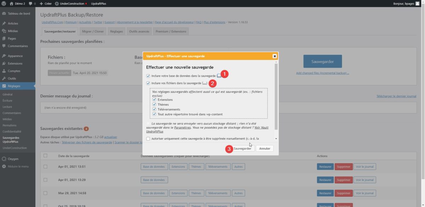This screenshot has width=425, height=207.
Task: Expand the (...) next to Inclure vos fichiers
Action: pos(205,83)
